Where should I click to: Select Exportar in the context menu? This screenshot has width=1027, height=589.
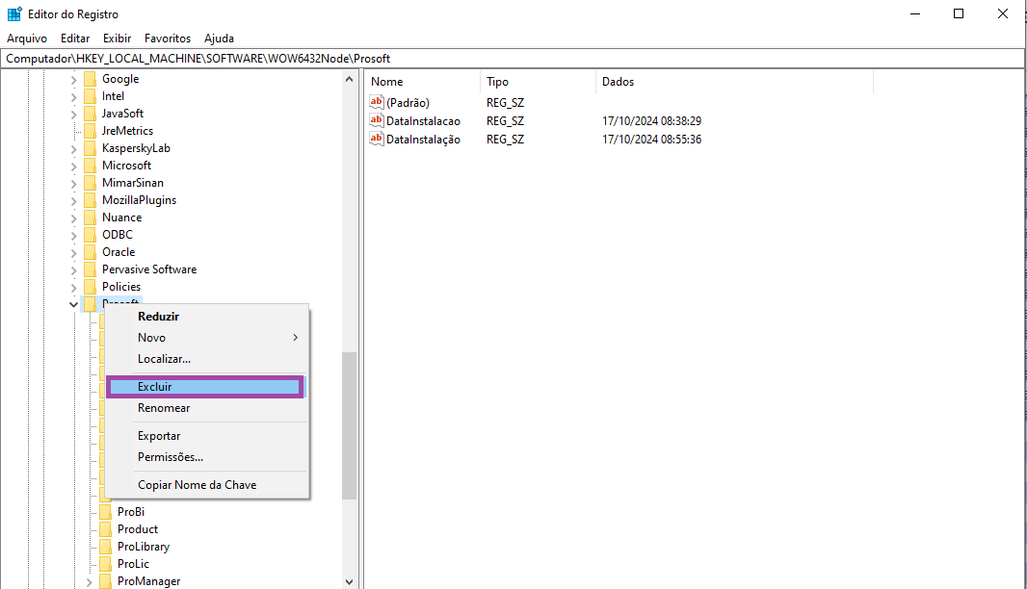tap(207, 436)
